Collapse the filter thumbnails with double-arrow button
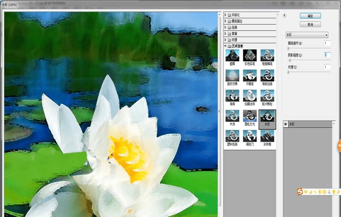 [x=284, y=15]
